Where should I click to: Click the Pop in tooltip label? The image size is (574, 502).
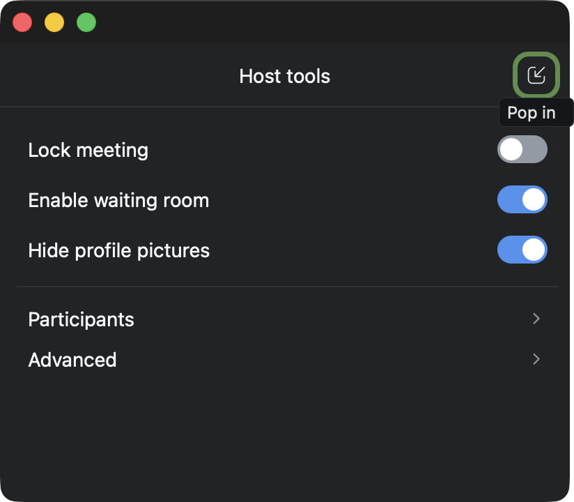(x=531, y=113)
